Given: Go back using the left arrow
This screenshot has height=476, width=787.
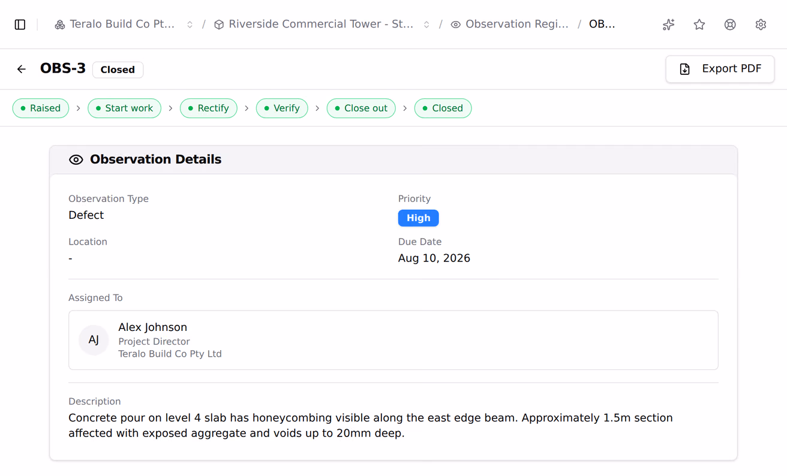Looking at the screenshot, I should tap(22, 69).
